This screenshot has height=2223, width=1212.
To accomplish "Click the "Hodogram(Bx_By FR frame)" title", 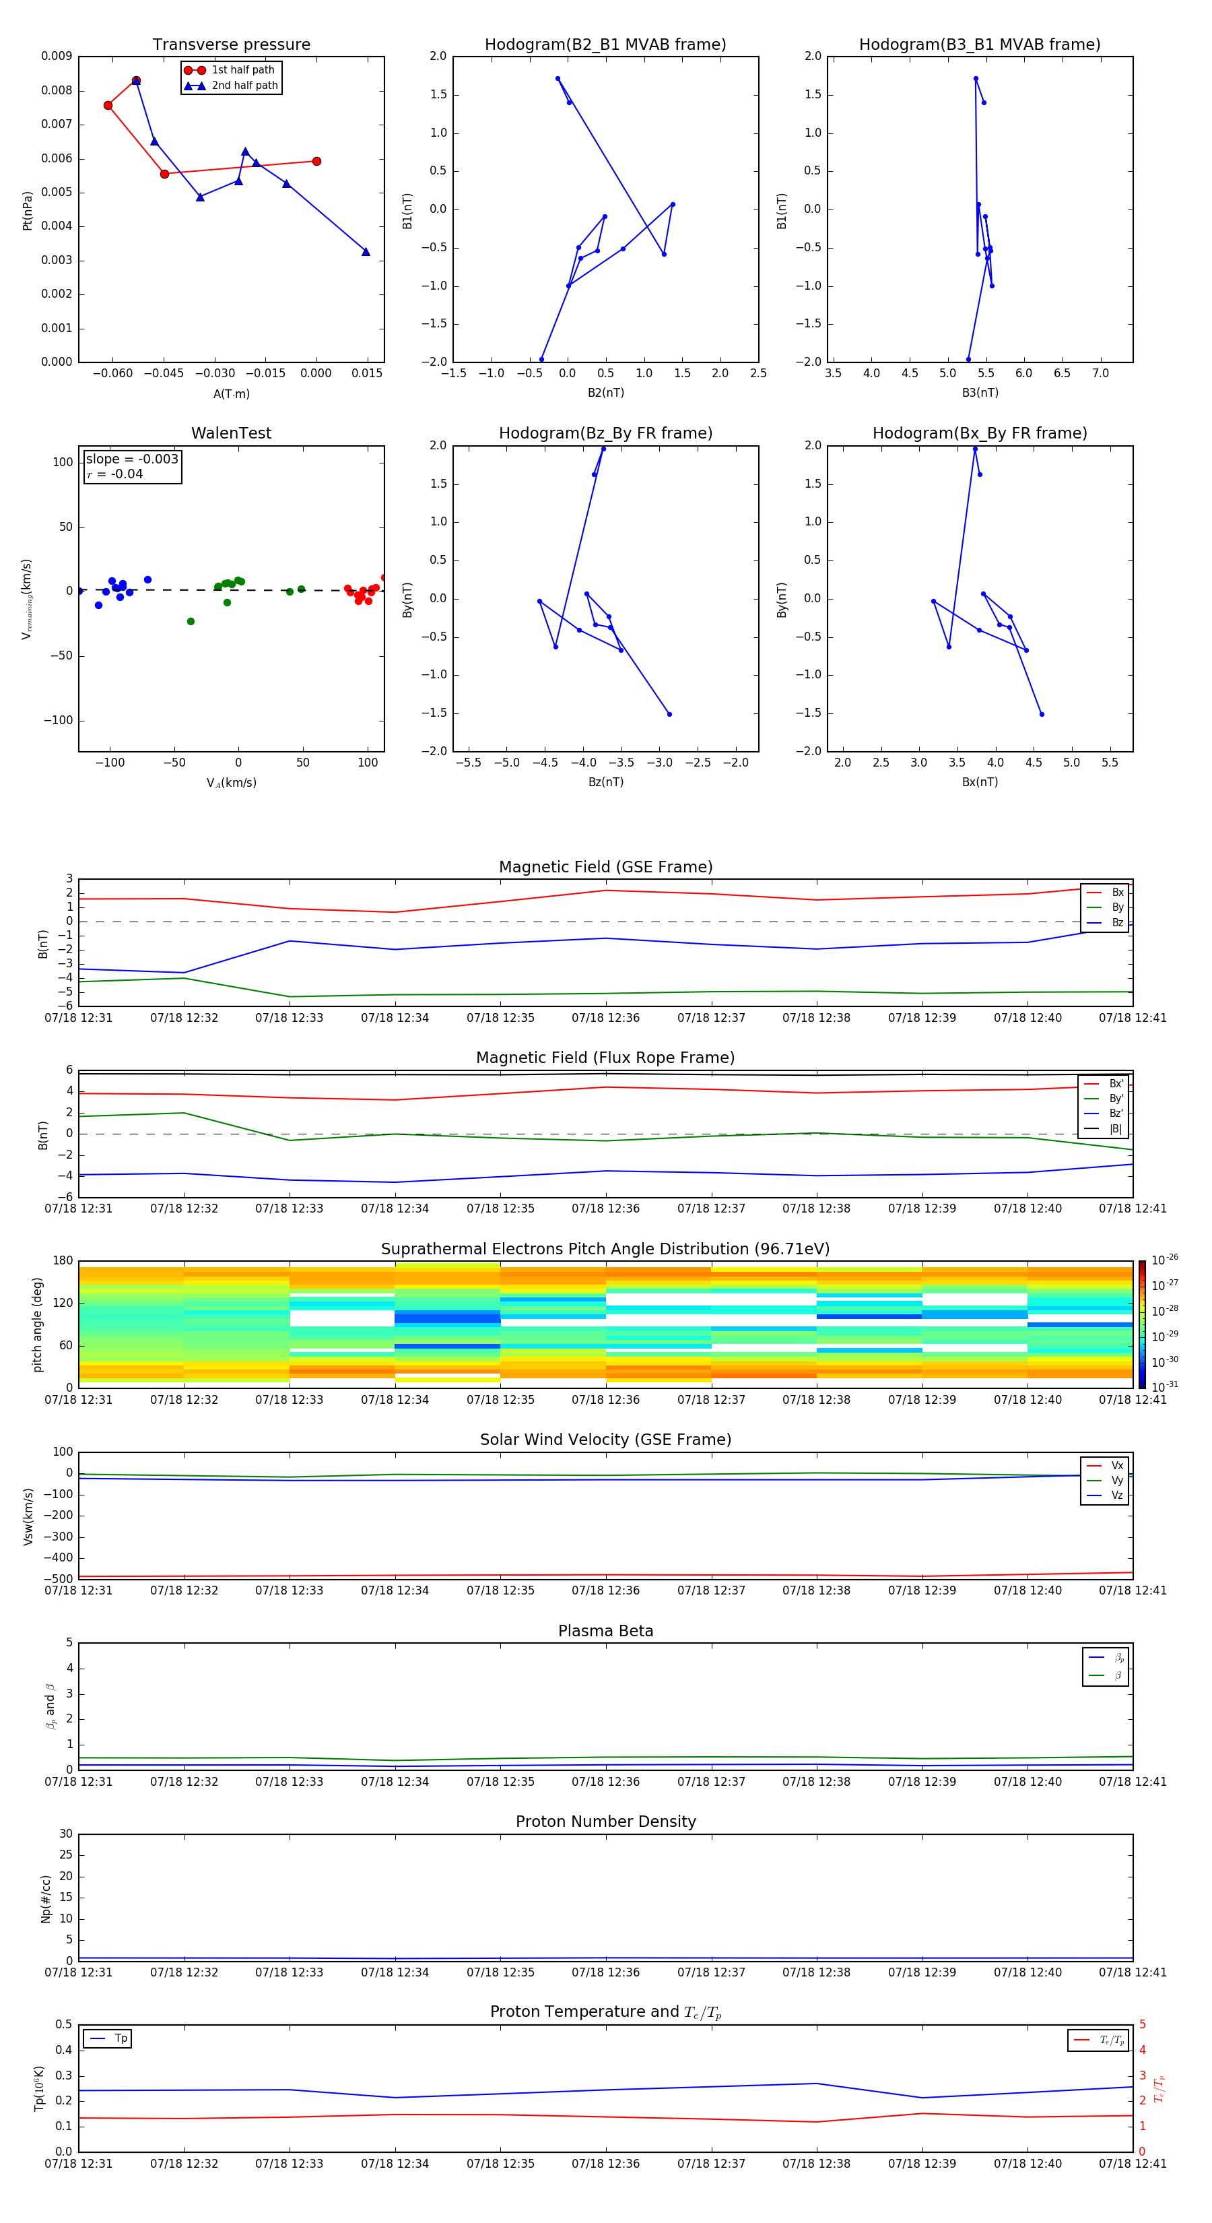I will point(980,433).
